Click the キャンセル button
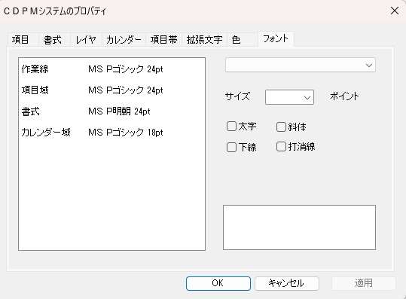406x299 pixels. pyautogui.click(x=287, y=283)
